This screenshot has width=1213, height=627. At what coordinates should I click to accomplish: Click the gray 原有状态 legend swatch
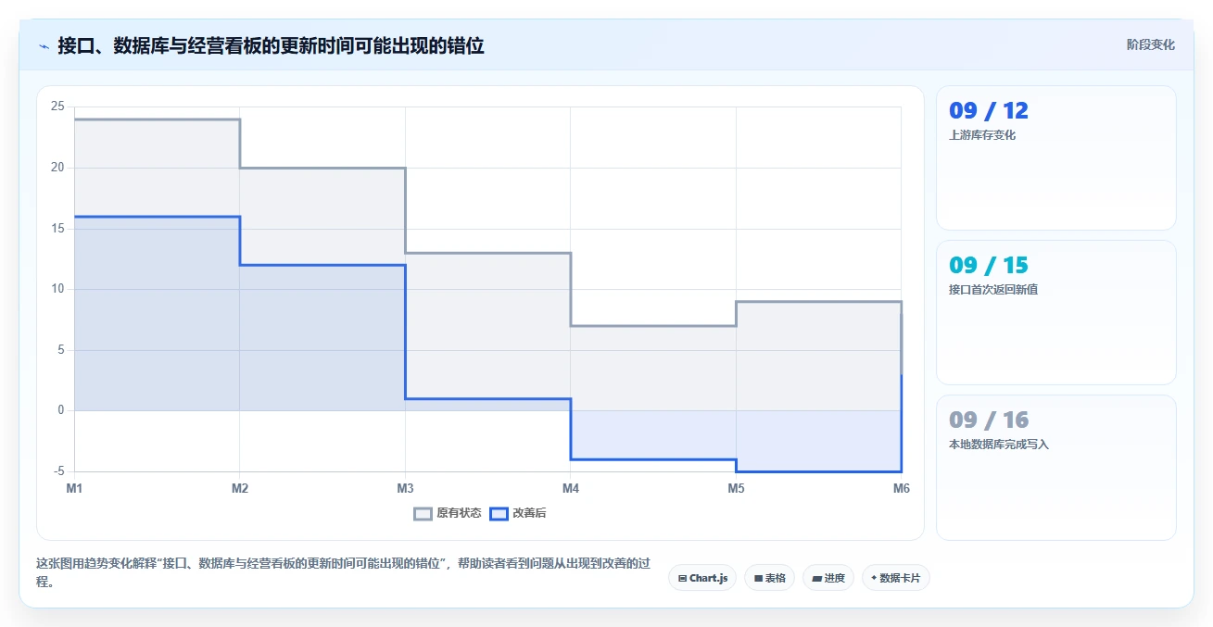pyautogui.click(x=423, y=514)
